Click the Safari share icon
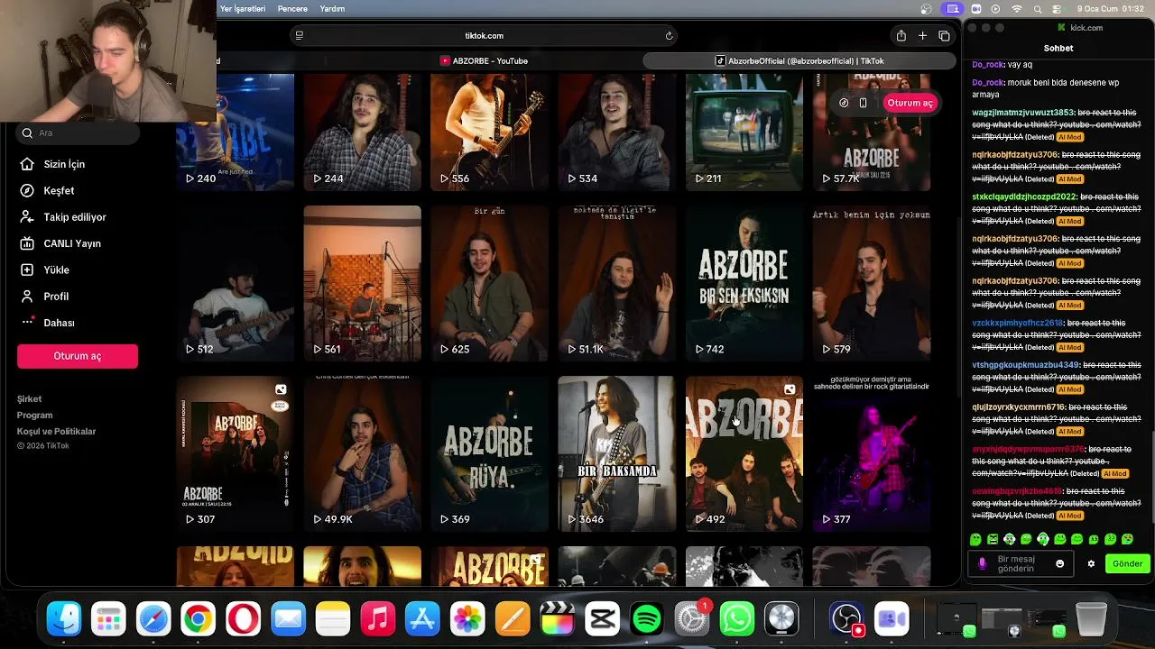The height and width of the screenshot is (649, 1155). [901, 35]
